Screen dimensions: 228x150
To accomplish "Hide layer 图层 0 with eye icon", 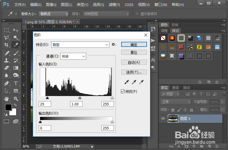I will click(163, 118).
